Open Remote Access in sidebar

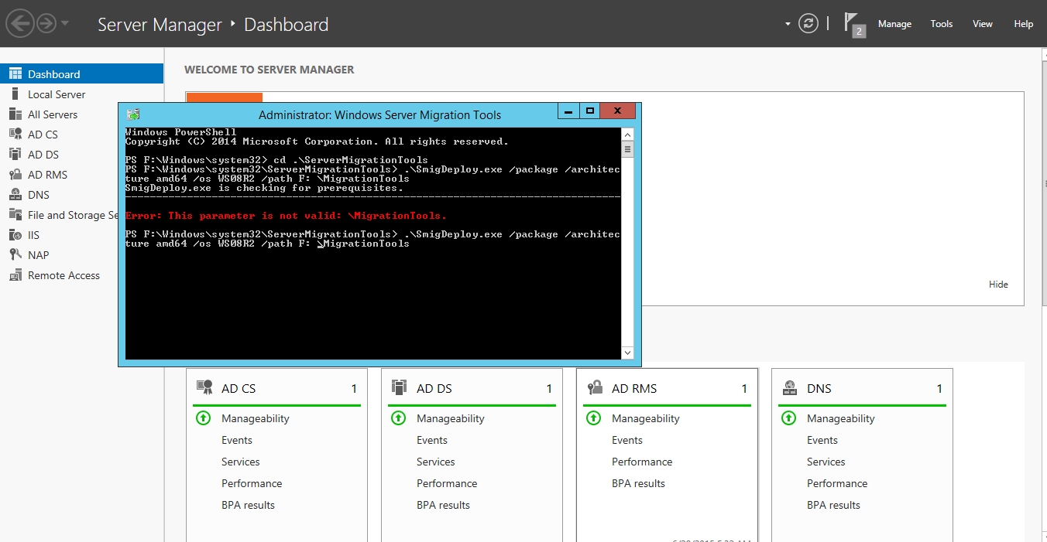(64, 275)
